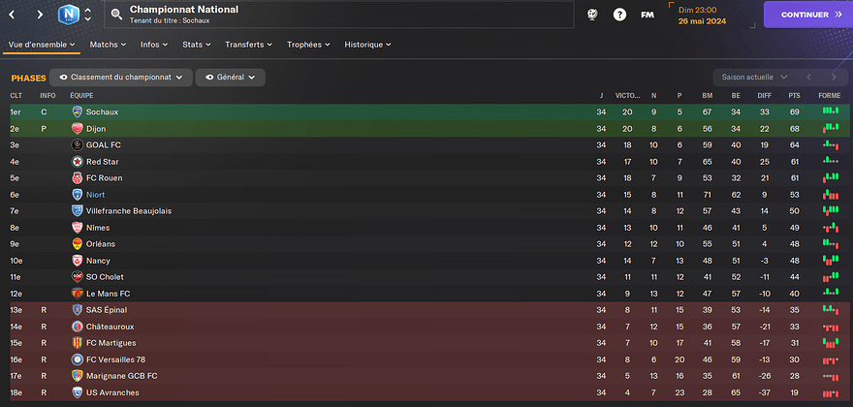The width and height of the screenshot is (853, 407).
Task: Click the Sochaux club badge
Action: point(77,112)
